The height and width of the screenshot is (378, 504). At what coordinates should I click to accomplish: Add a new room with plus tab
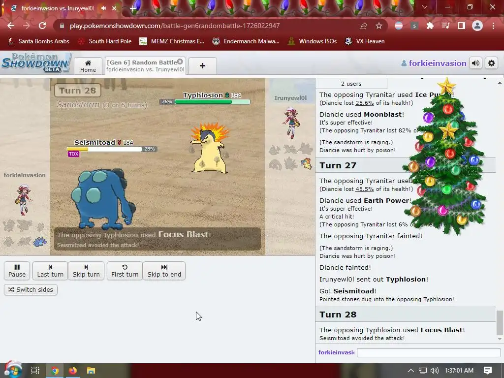point(202,66)
